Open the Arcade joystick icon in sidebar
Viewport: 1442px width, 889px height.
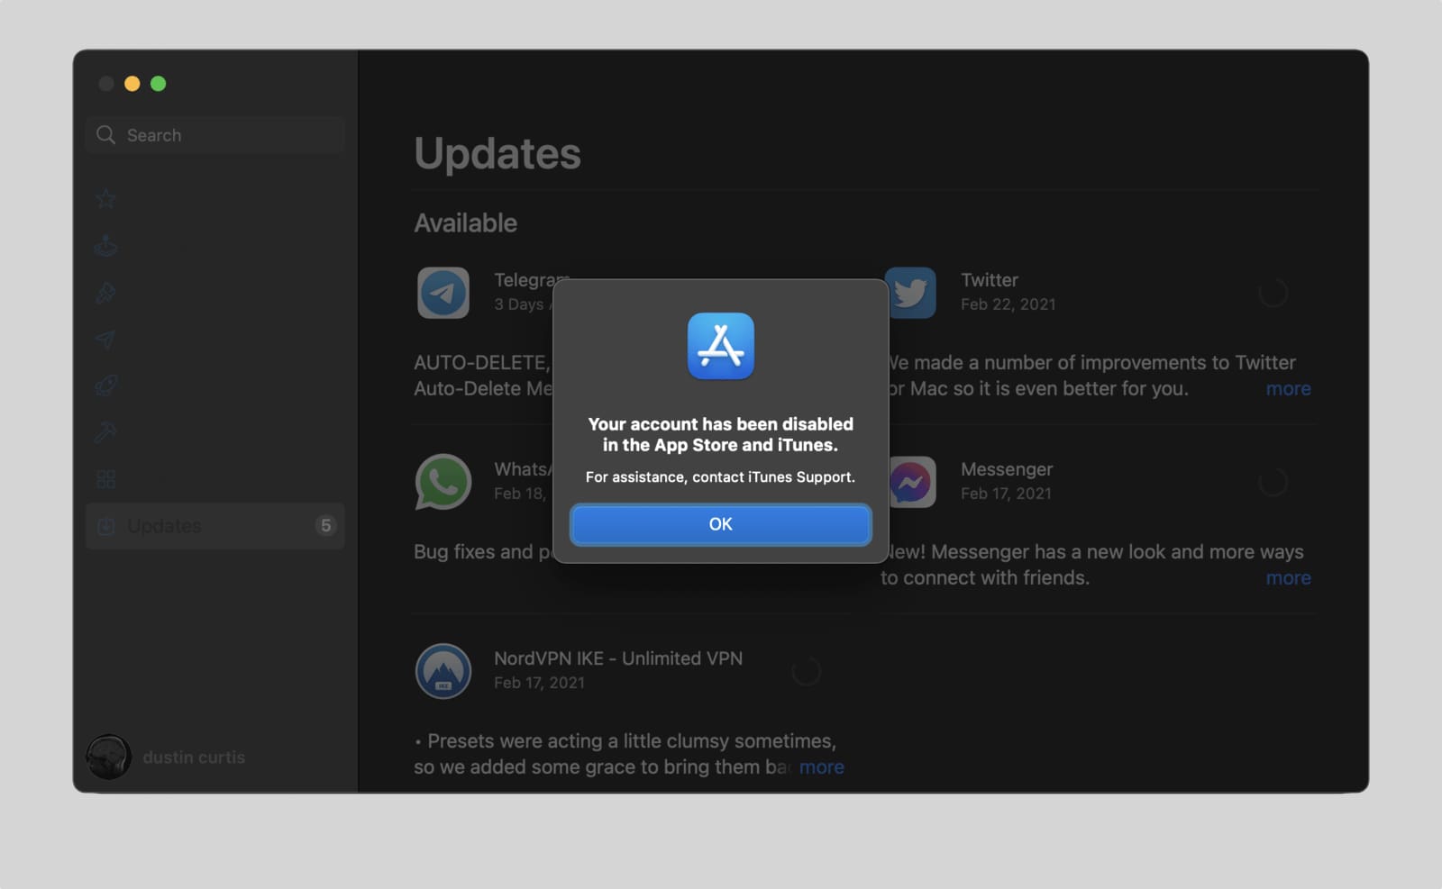point(105,246)
